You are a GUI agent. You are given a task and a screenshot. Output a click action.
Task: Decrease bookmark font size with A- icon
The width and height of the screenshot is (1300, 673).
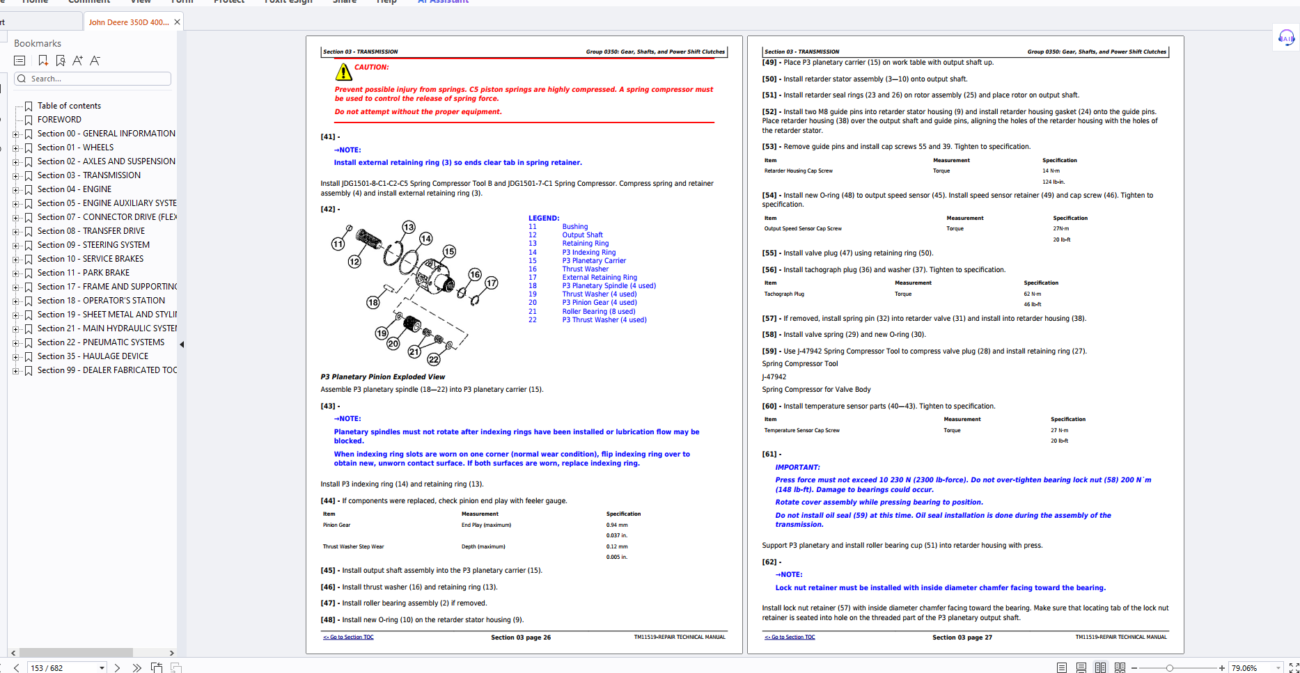click(95, 61)
